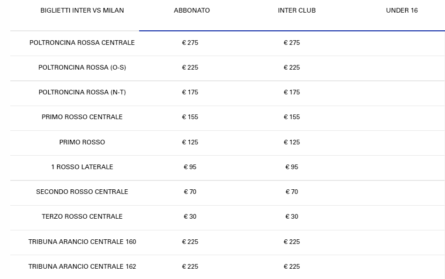
Task: Click Inter Club price for Tribuna Arancio 162
Action: click(292, 266)
